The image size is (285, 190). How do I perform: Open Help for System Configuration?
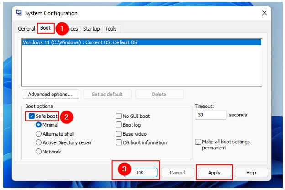tap(251, 173)
